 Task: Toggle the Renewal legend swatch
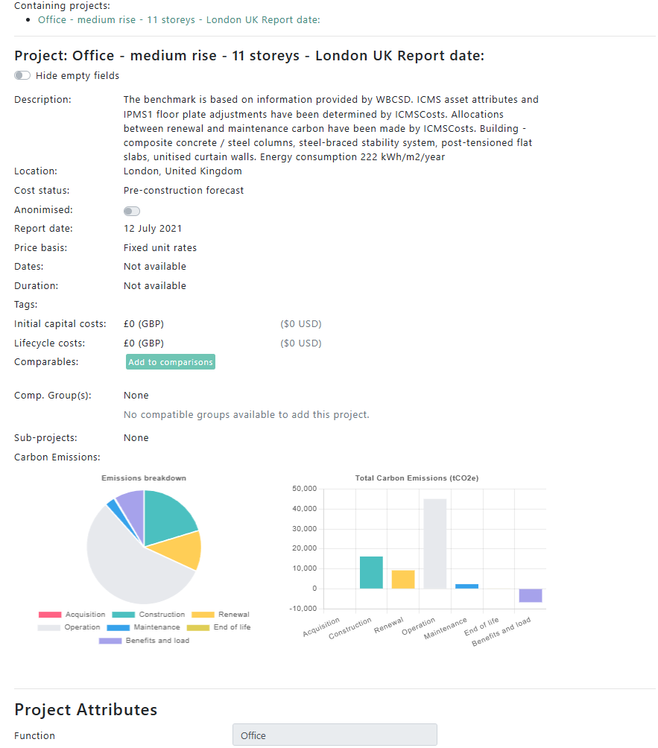pos(203,615)
